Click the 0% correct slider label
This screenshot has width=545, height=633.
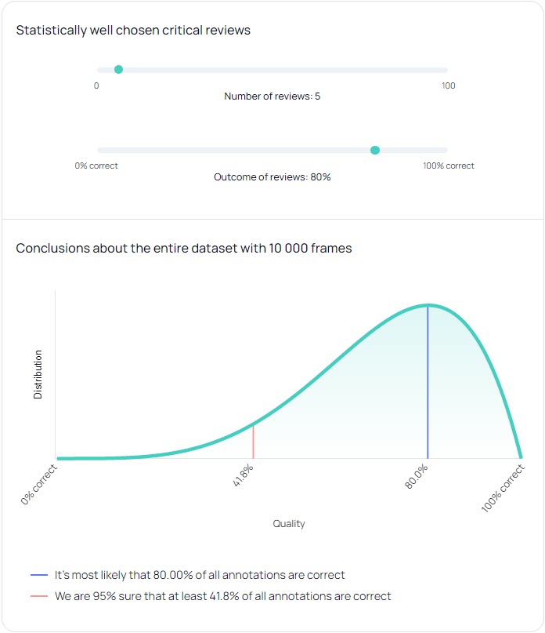click(96, 166)
